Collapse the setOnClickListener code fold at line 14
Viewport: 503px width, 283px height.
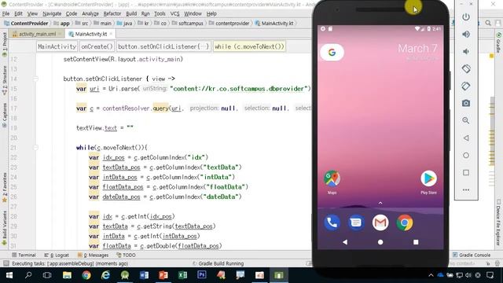[35, 79]
